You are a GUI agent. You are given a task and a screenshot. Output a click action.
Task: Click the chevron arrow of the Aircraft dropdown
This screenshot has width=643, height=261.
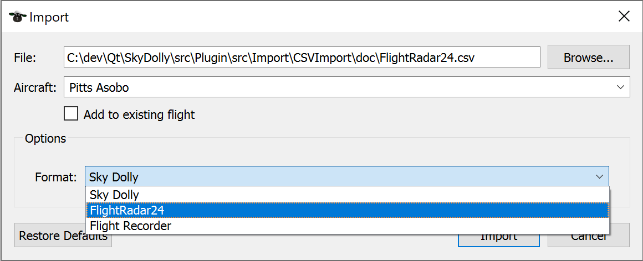pyautogui.click(x=620, y=87)
